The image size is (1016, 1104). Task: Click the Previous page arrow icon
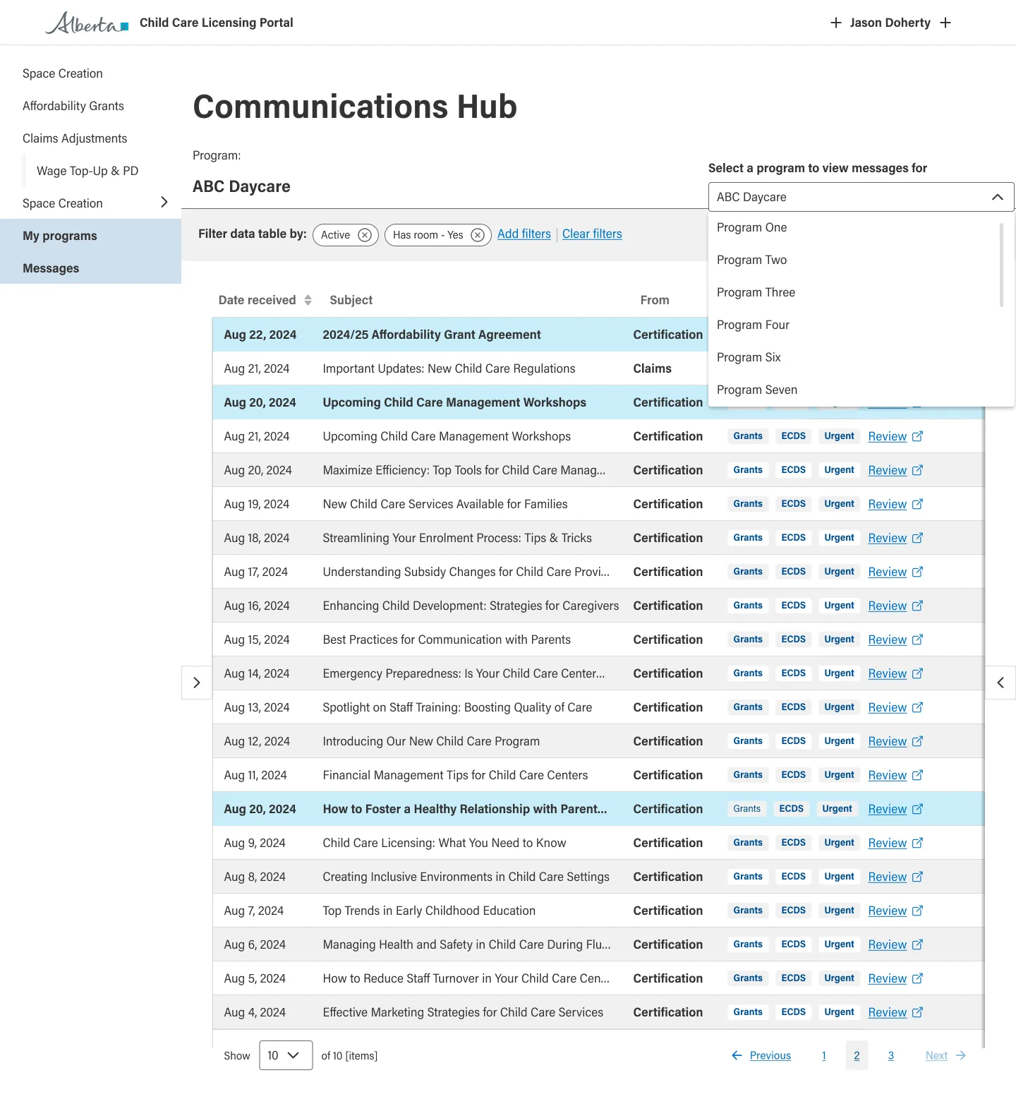click(x=737, y=1055)
